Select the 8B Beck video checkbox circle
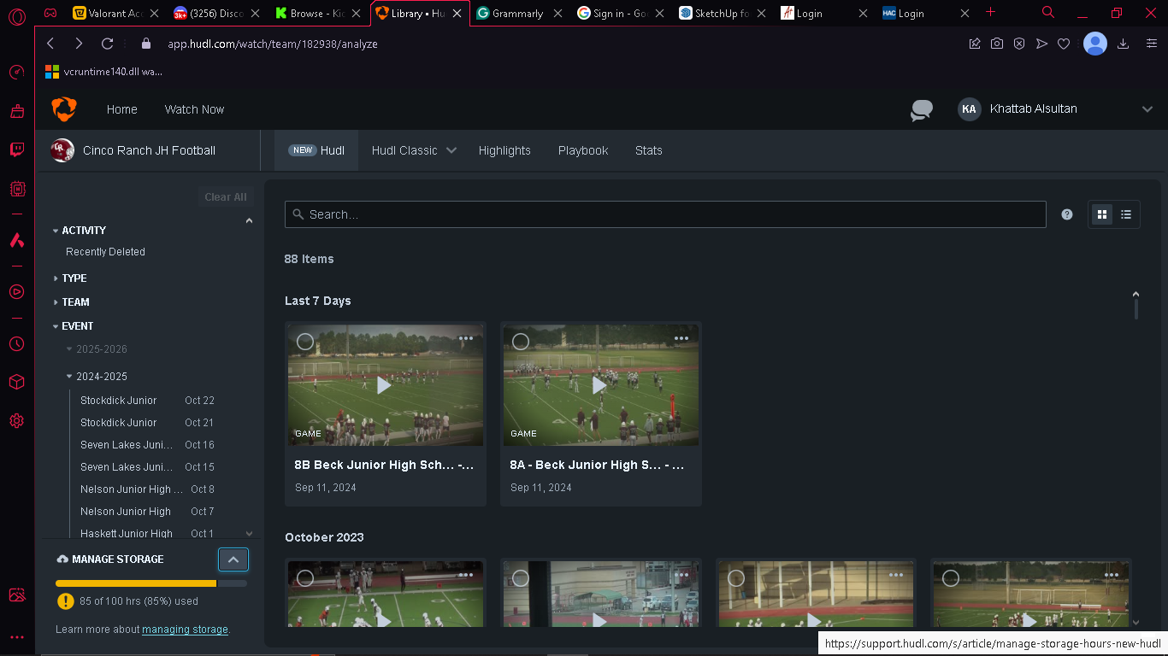This screenshot has width=1168, height=656. tap(305, 342)
